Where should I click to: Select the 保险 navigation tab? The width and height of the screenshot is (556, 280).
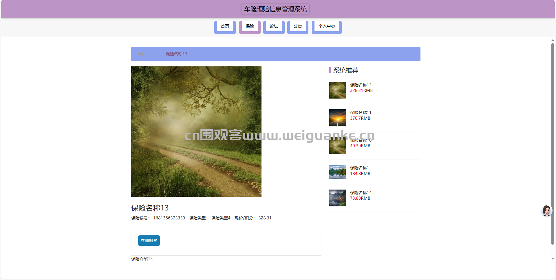tap(250, 27)
